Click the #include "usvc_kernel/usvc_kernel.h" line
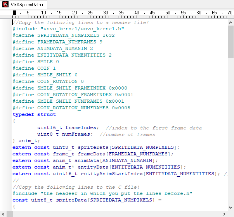Image resolution: width=234 pixels, height=217 pixels. click(68, 29)
